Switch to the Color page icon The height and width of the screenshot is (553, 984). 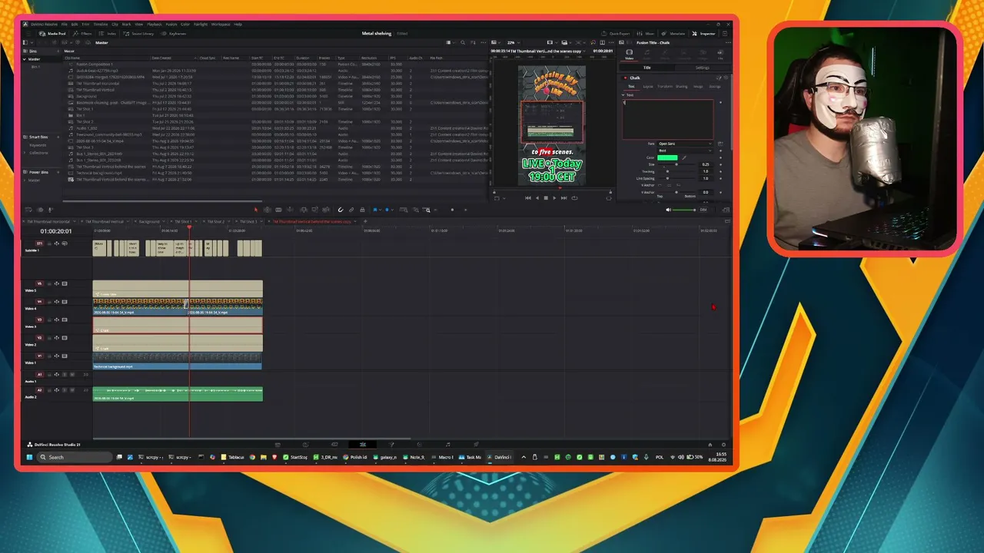pyautogui.click(x=420, y=445)
